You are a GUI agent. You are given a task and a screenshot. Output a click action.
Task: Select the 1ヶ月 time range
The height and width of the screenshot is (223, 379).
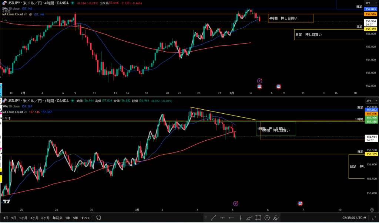(x=23, y=218)
